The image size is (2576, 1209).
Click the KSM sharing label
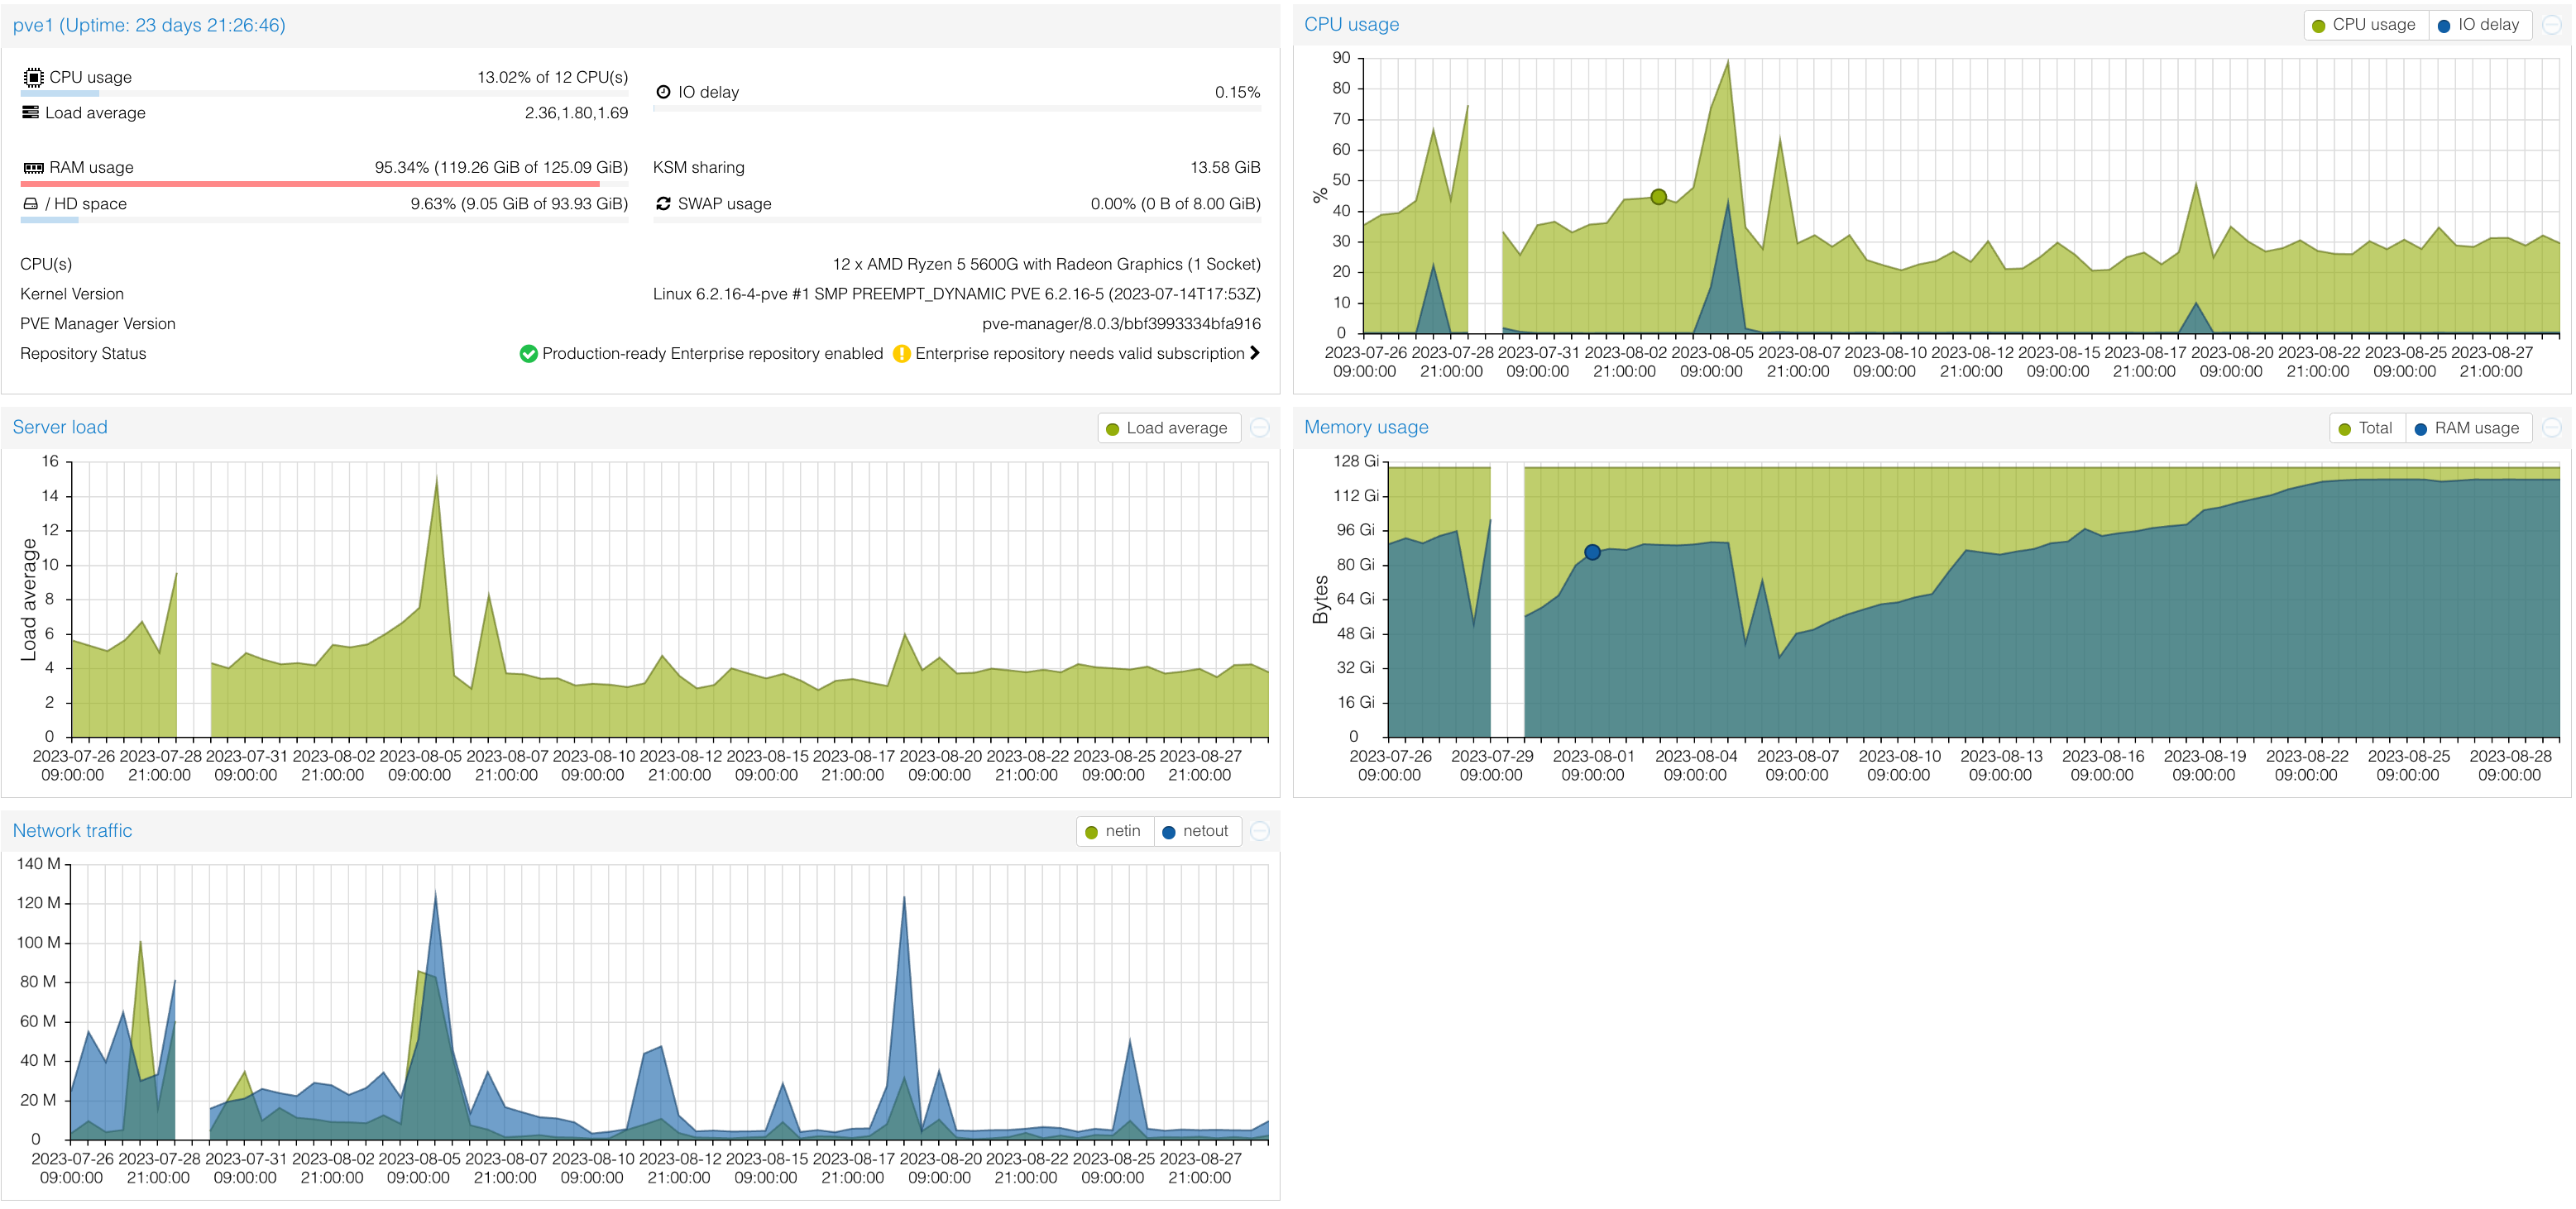[x=699, y=167]
